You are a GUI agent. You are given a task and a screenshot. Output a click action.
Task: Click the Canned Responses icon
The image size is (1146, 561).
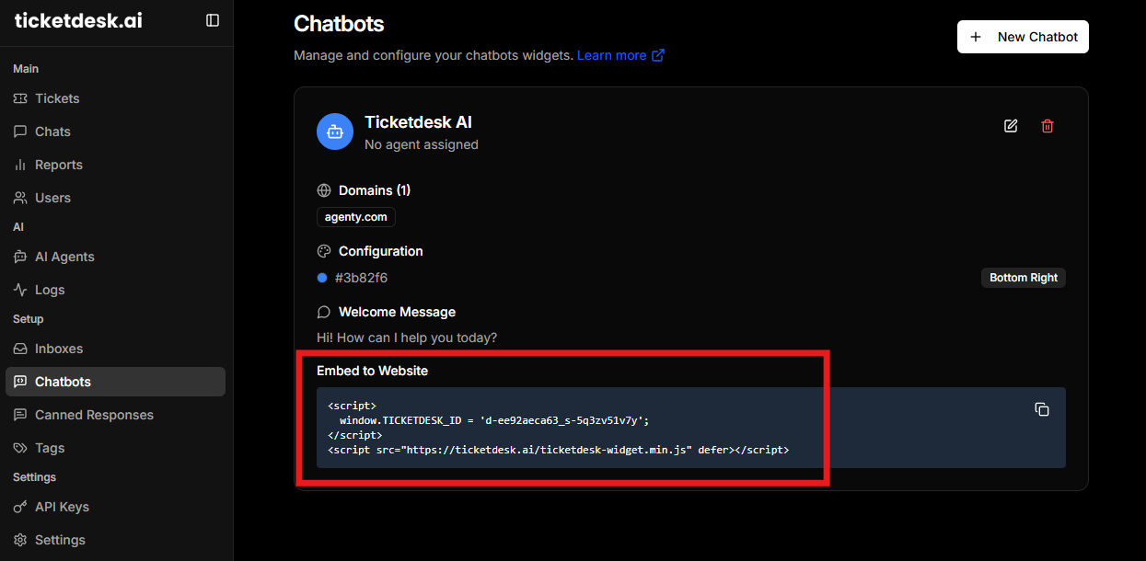click(20, 415)
